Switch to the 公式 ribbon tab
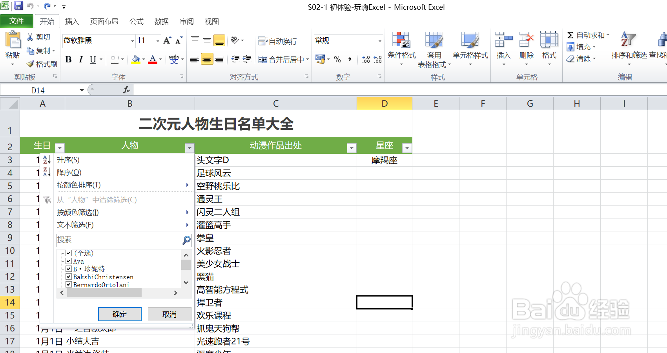The width and height of the screenshot is (667, 353). tap(137, 22)
